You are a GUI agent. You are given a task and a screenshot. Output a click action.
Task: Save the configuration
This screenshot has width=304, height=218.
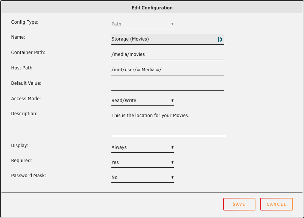click(239, 204)
